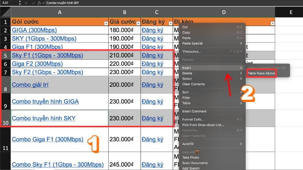303x170 pixels.
Task: Expand the function dropdown arrow beside fx
Action: coord(43,3)
